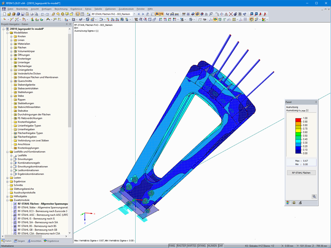Open a file with folder icon
The image size is (331, 248).
[x=9, y=14]
